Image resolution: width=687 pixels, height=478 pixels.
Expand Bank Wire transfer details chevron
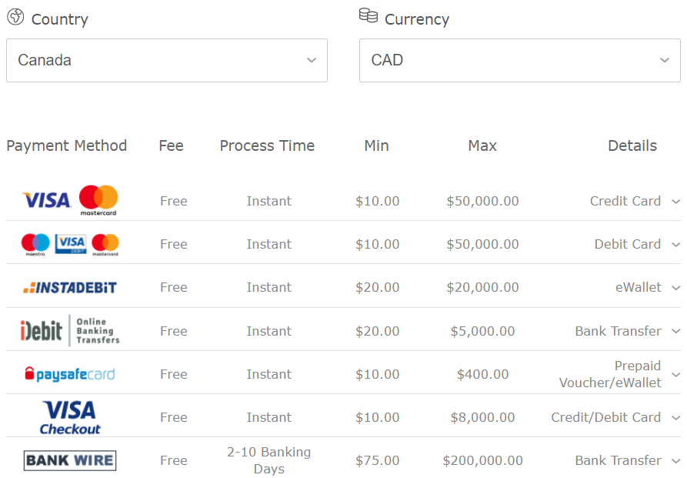coord(675,461)
